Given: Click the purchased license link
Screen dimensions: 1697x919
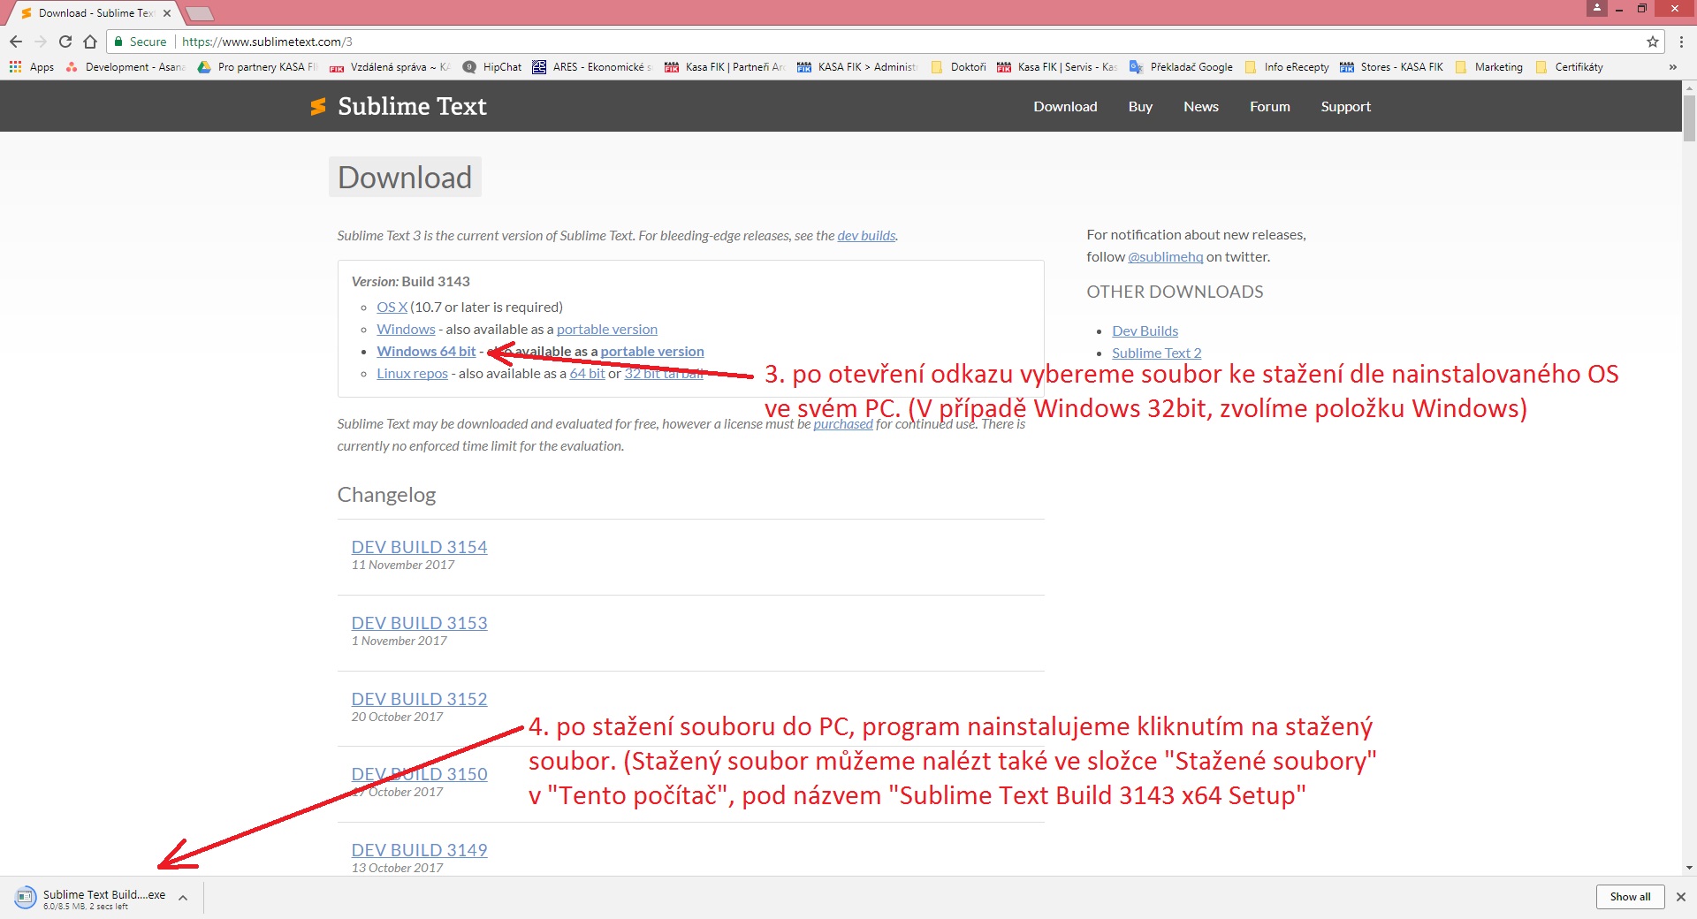Looking at the screenshot, I should pos(843,424).
